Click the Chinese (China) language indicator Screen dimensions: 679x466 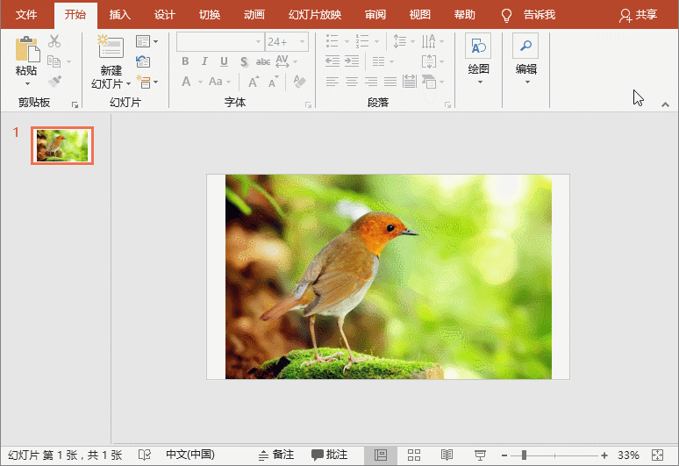tap(190, 455)
